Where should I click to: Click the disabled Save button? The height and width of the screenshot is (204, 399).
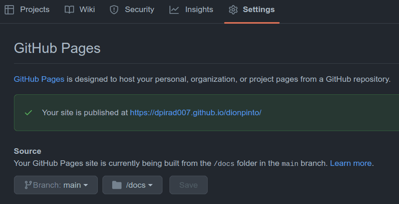(189, 185)
